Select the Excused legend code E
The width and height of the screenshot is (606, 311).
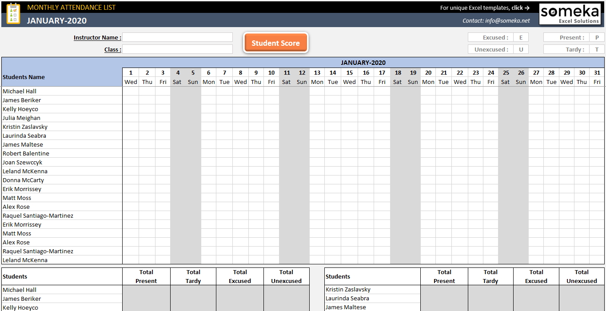tap(521, 37)
